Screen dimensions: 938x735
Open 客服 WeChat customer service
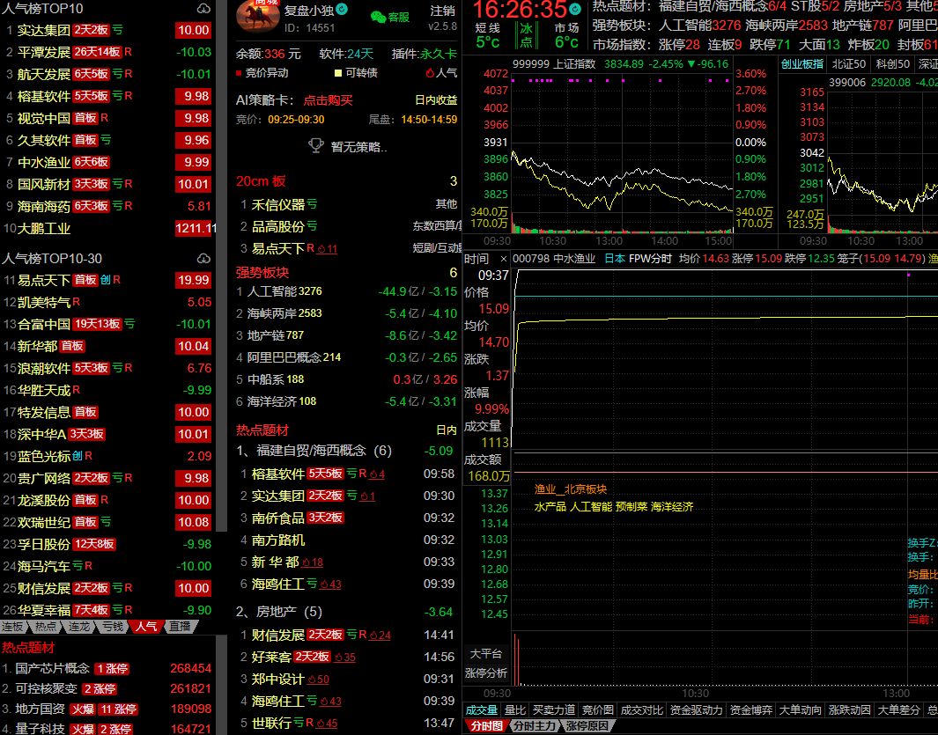point(390,17)
